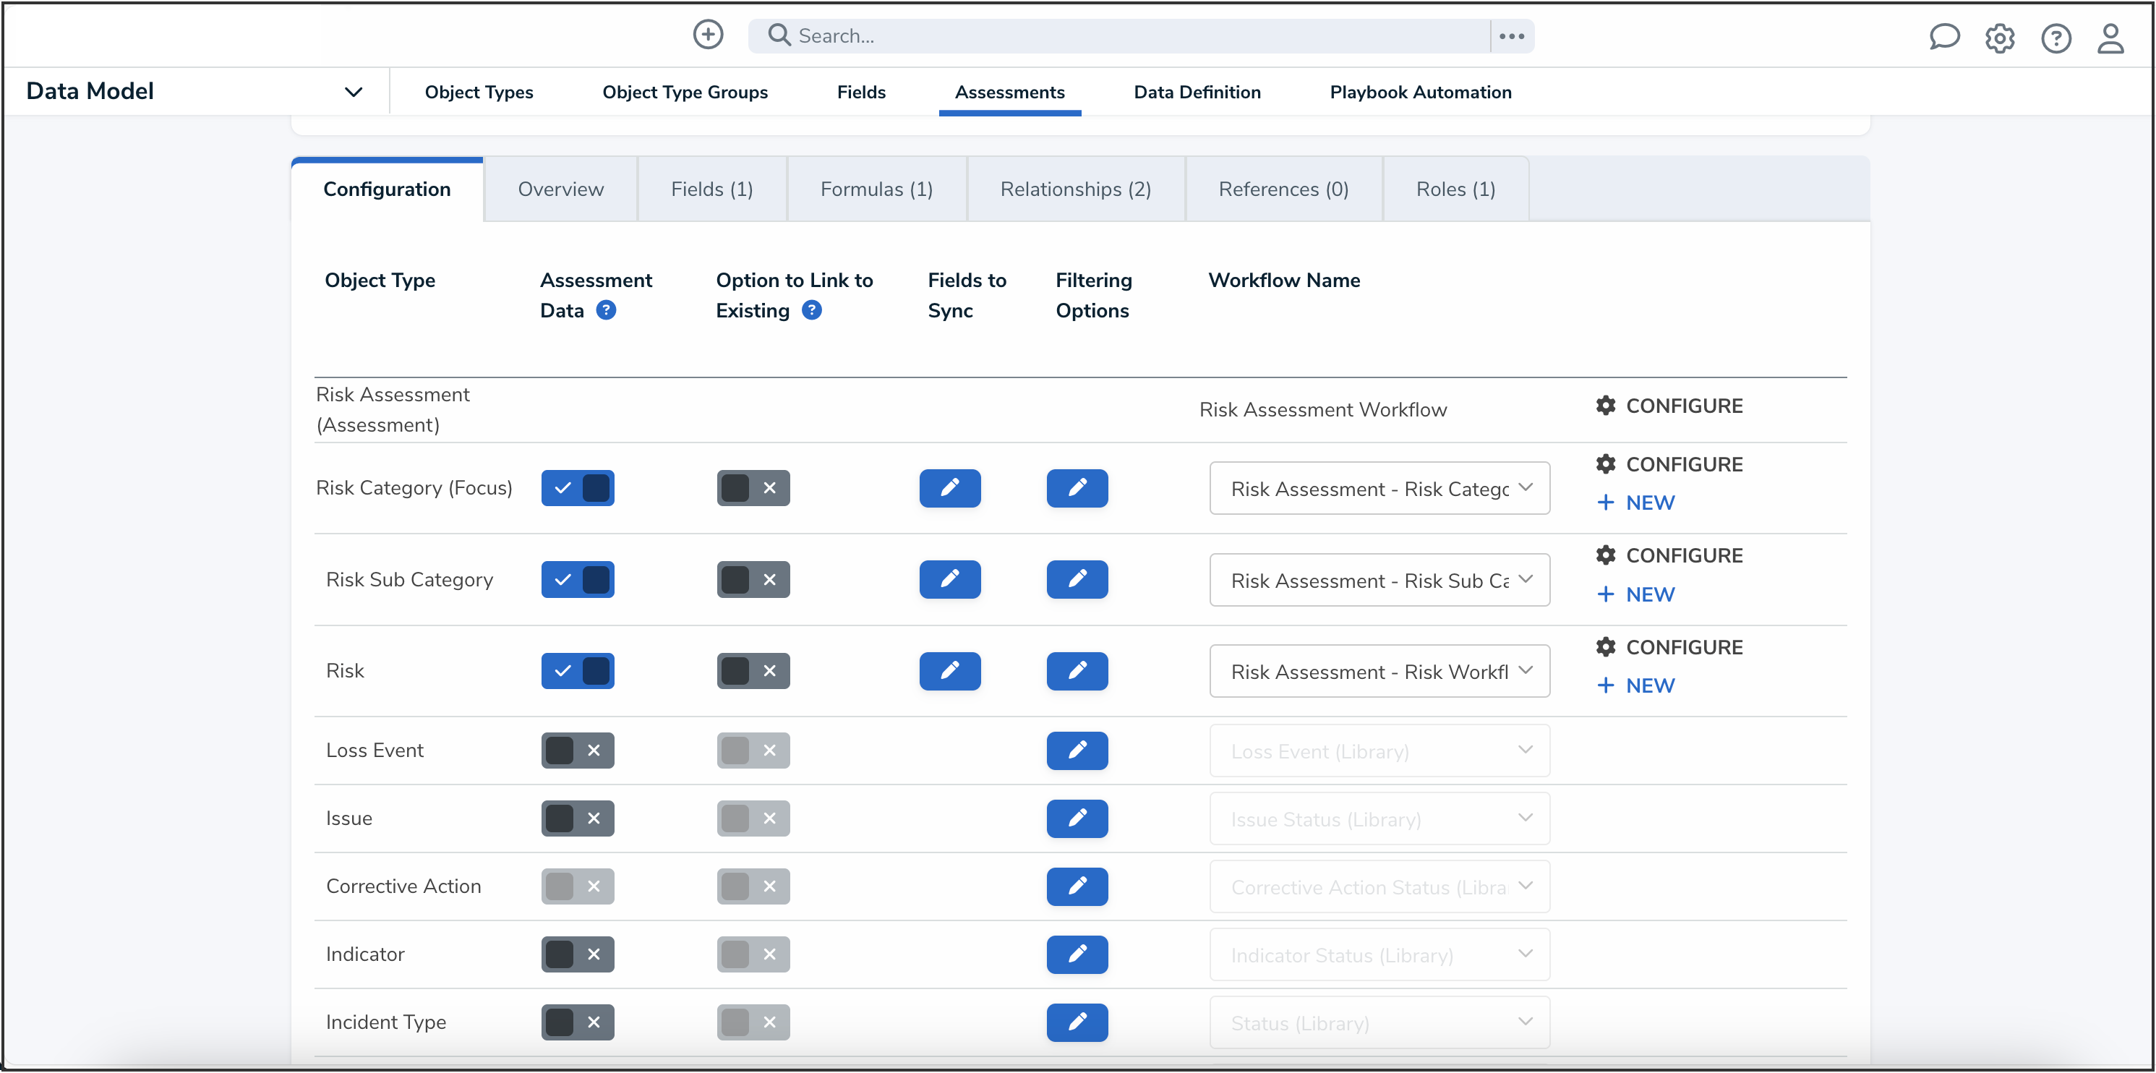The height and width of the screenshot is (1073, 2156).
Task: Edit Fields to Sync for Risk Category
Action: click(x=949, y=488)
